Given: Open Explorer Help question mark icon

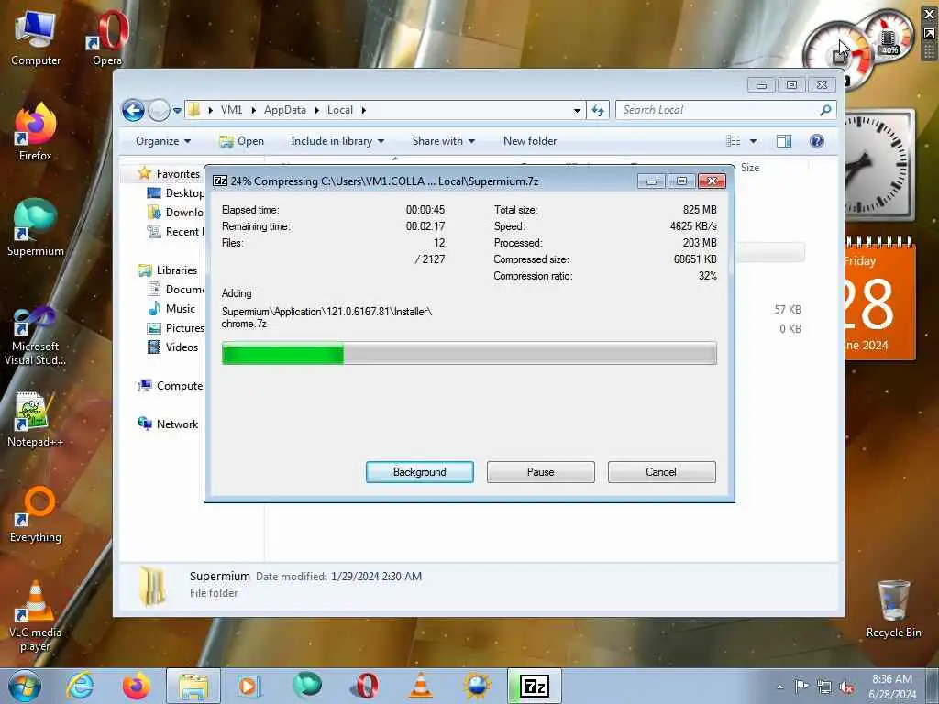Looking at the screenshot, I should 817,141.
